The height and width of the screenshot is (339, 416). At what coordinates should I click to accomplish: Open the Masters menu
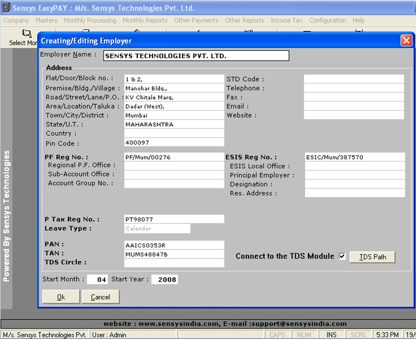coord(47,21)
